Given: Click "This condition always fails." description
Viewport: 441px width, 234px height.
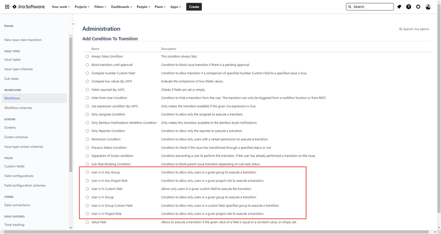Looking at the screenshot, I should 179,57.
